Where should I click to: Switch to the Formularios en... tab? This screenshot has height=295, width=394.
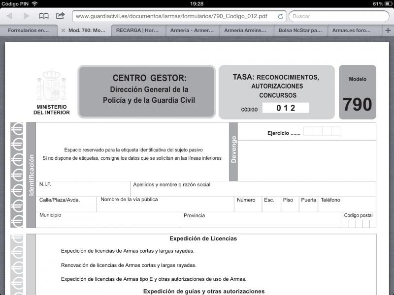[x=28, y=30]
